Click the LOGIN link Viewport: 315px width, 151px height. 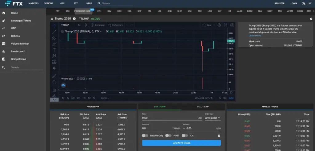294,3
